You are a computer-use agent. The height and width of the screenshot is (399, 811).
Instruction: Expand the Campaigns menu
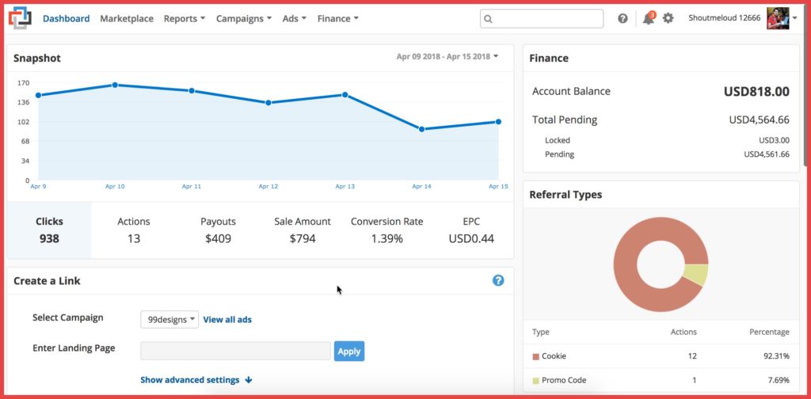(244, 19)
